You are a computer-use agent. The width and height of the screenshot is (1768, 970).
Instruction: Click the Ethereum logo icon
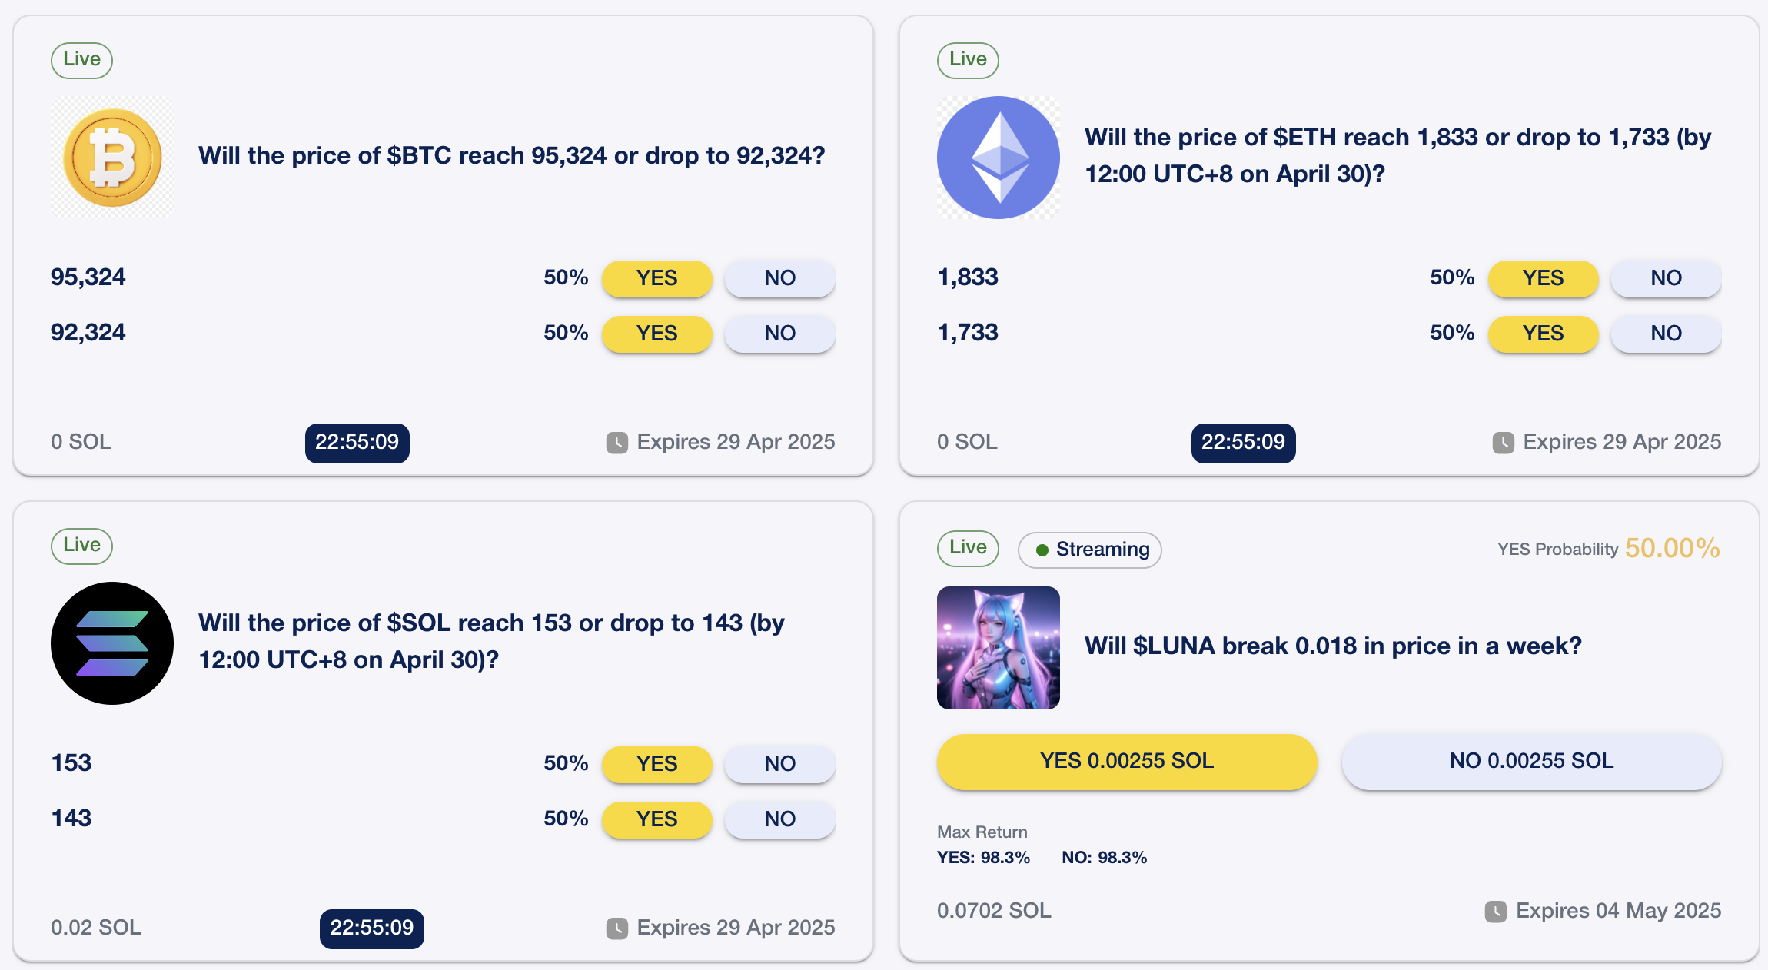point(998,158)
